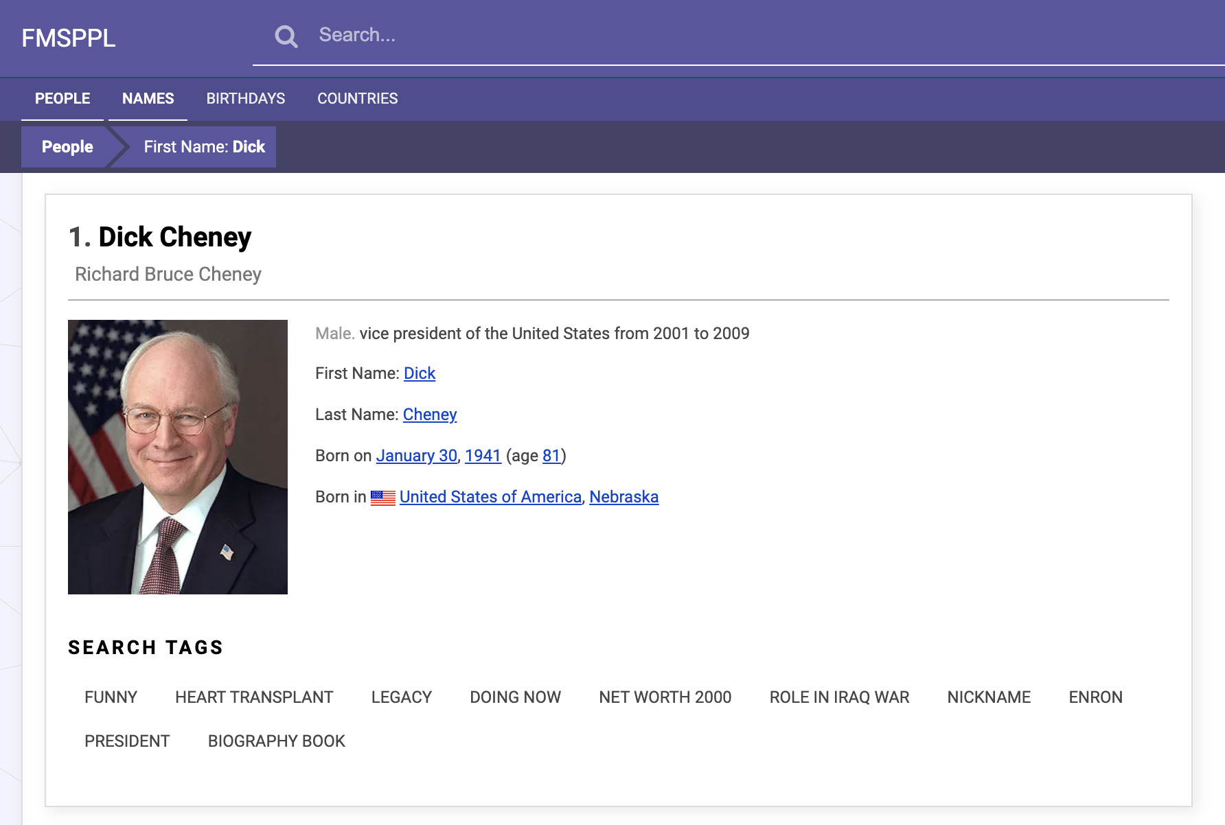
Task: Click the ENRON search tag
Action: coord(1095,697)
